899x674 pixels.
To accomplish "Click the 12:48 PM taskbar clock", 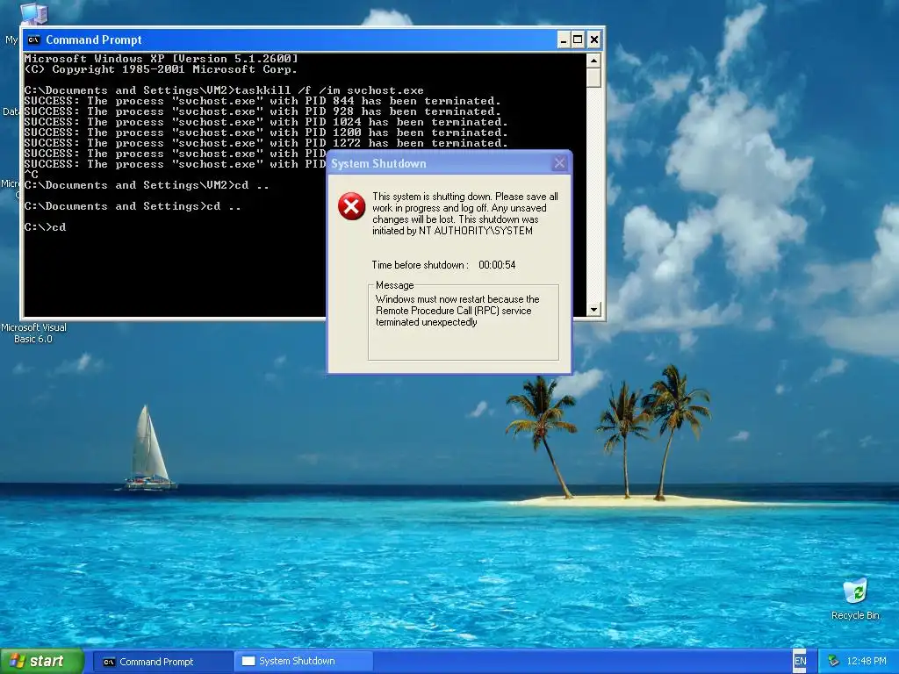I will coord(867,661).
